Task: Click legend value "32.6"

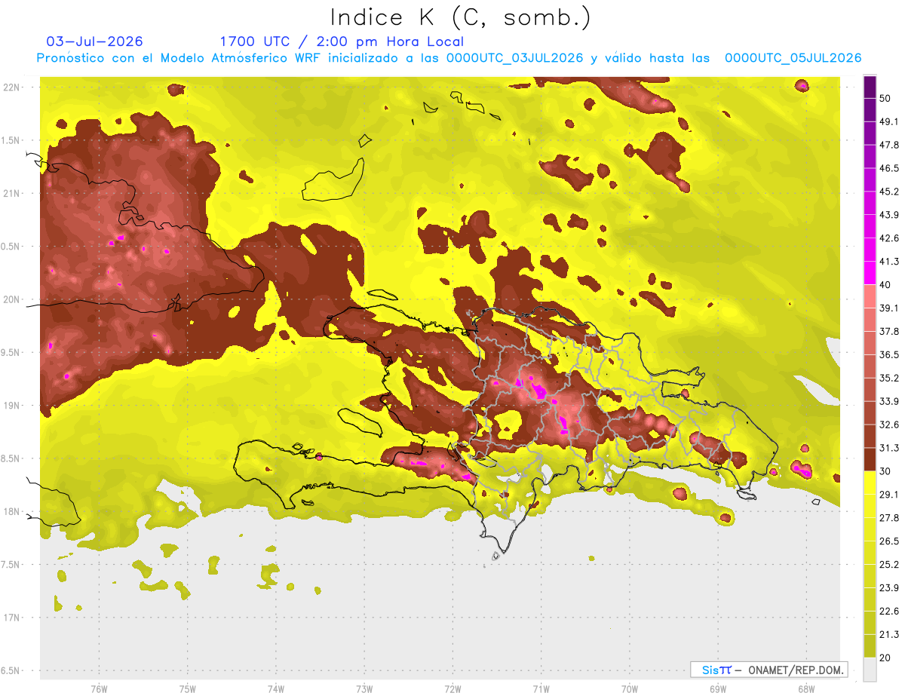Action: coord(888,425)
